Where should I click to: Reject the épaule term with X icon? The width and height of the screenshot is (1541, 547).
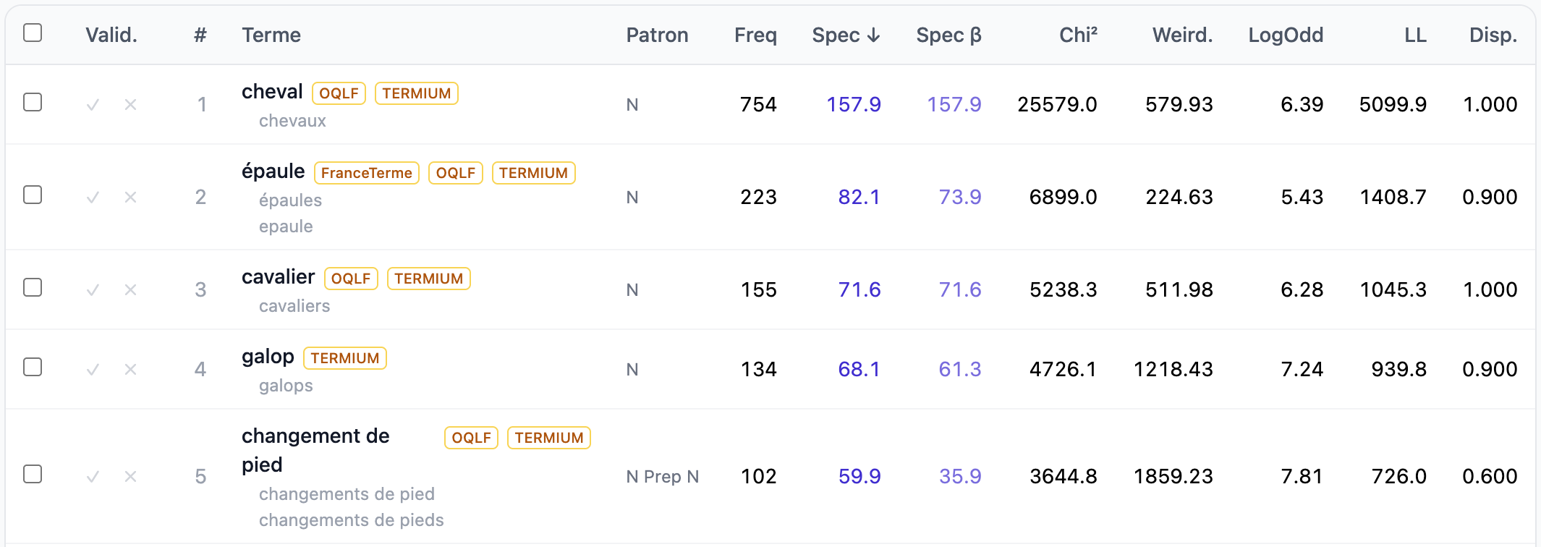tap(130, 198)
